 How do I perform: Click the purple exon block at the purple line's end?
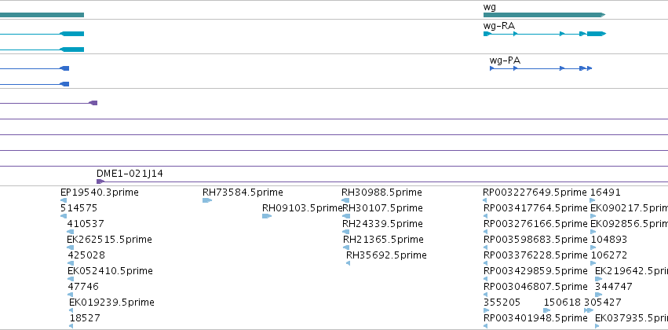tap(93, 103)
